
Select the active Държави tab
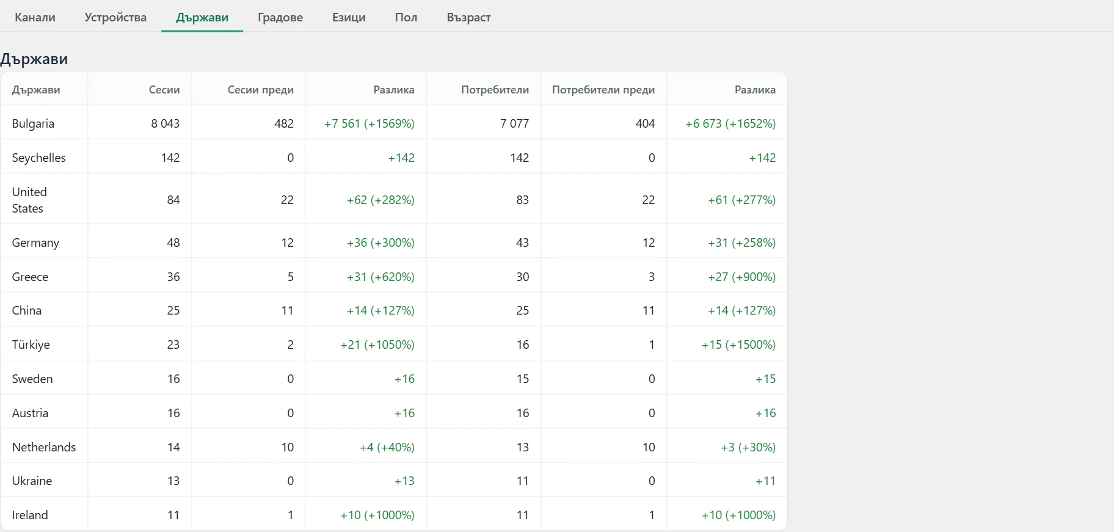coord(202,17)
